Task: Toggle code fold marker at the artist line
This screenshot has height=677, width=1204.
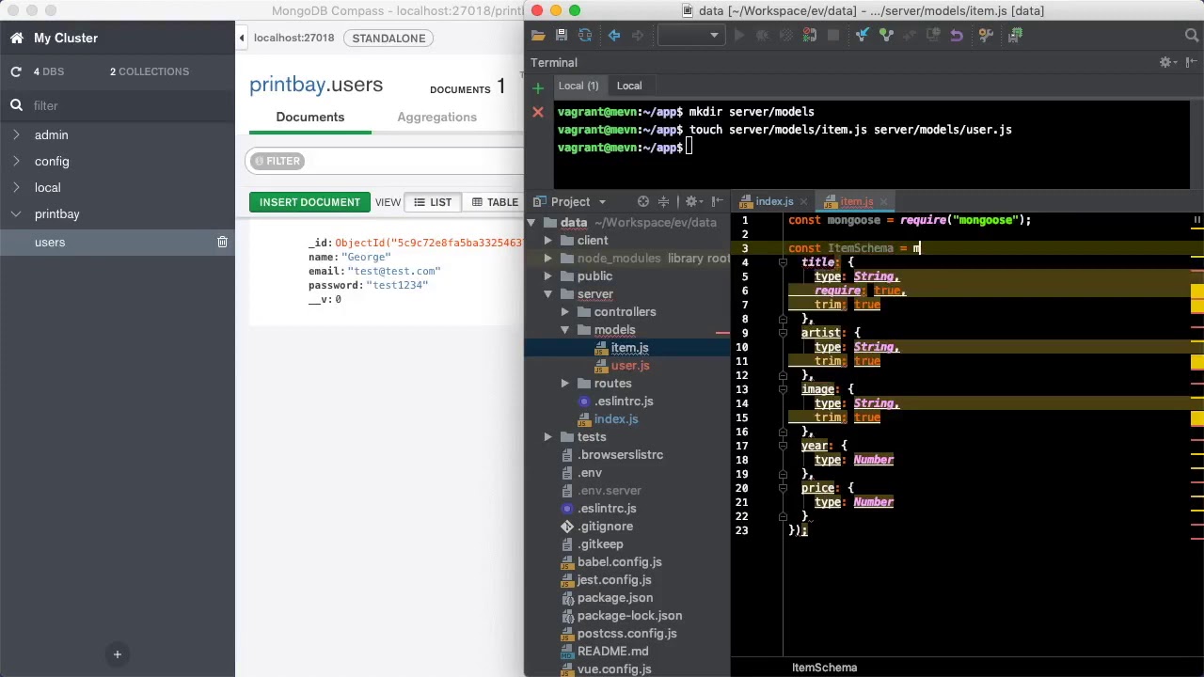Action: click(x=783, y=333)
